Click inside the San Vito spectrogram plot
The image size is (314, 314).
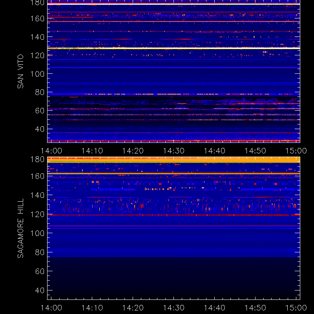pos(173,71)
